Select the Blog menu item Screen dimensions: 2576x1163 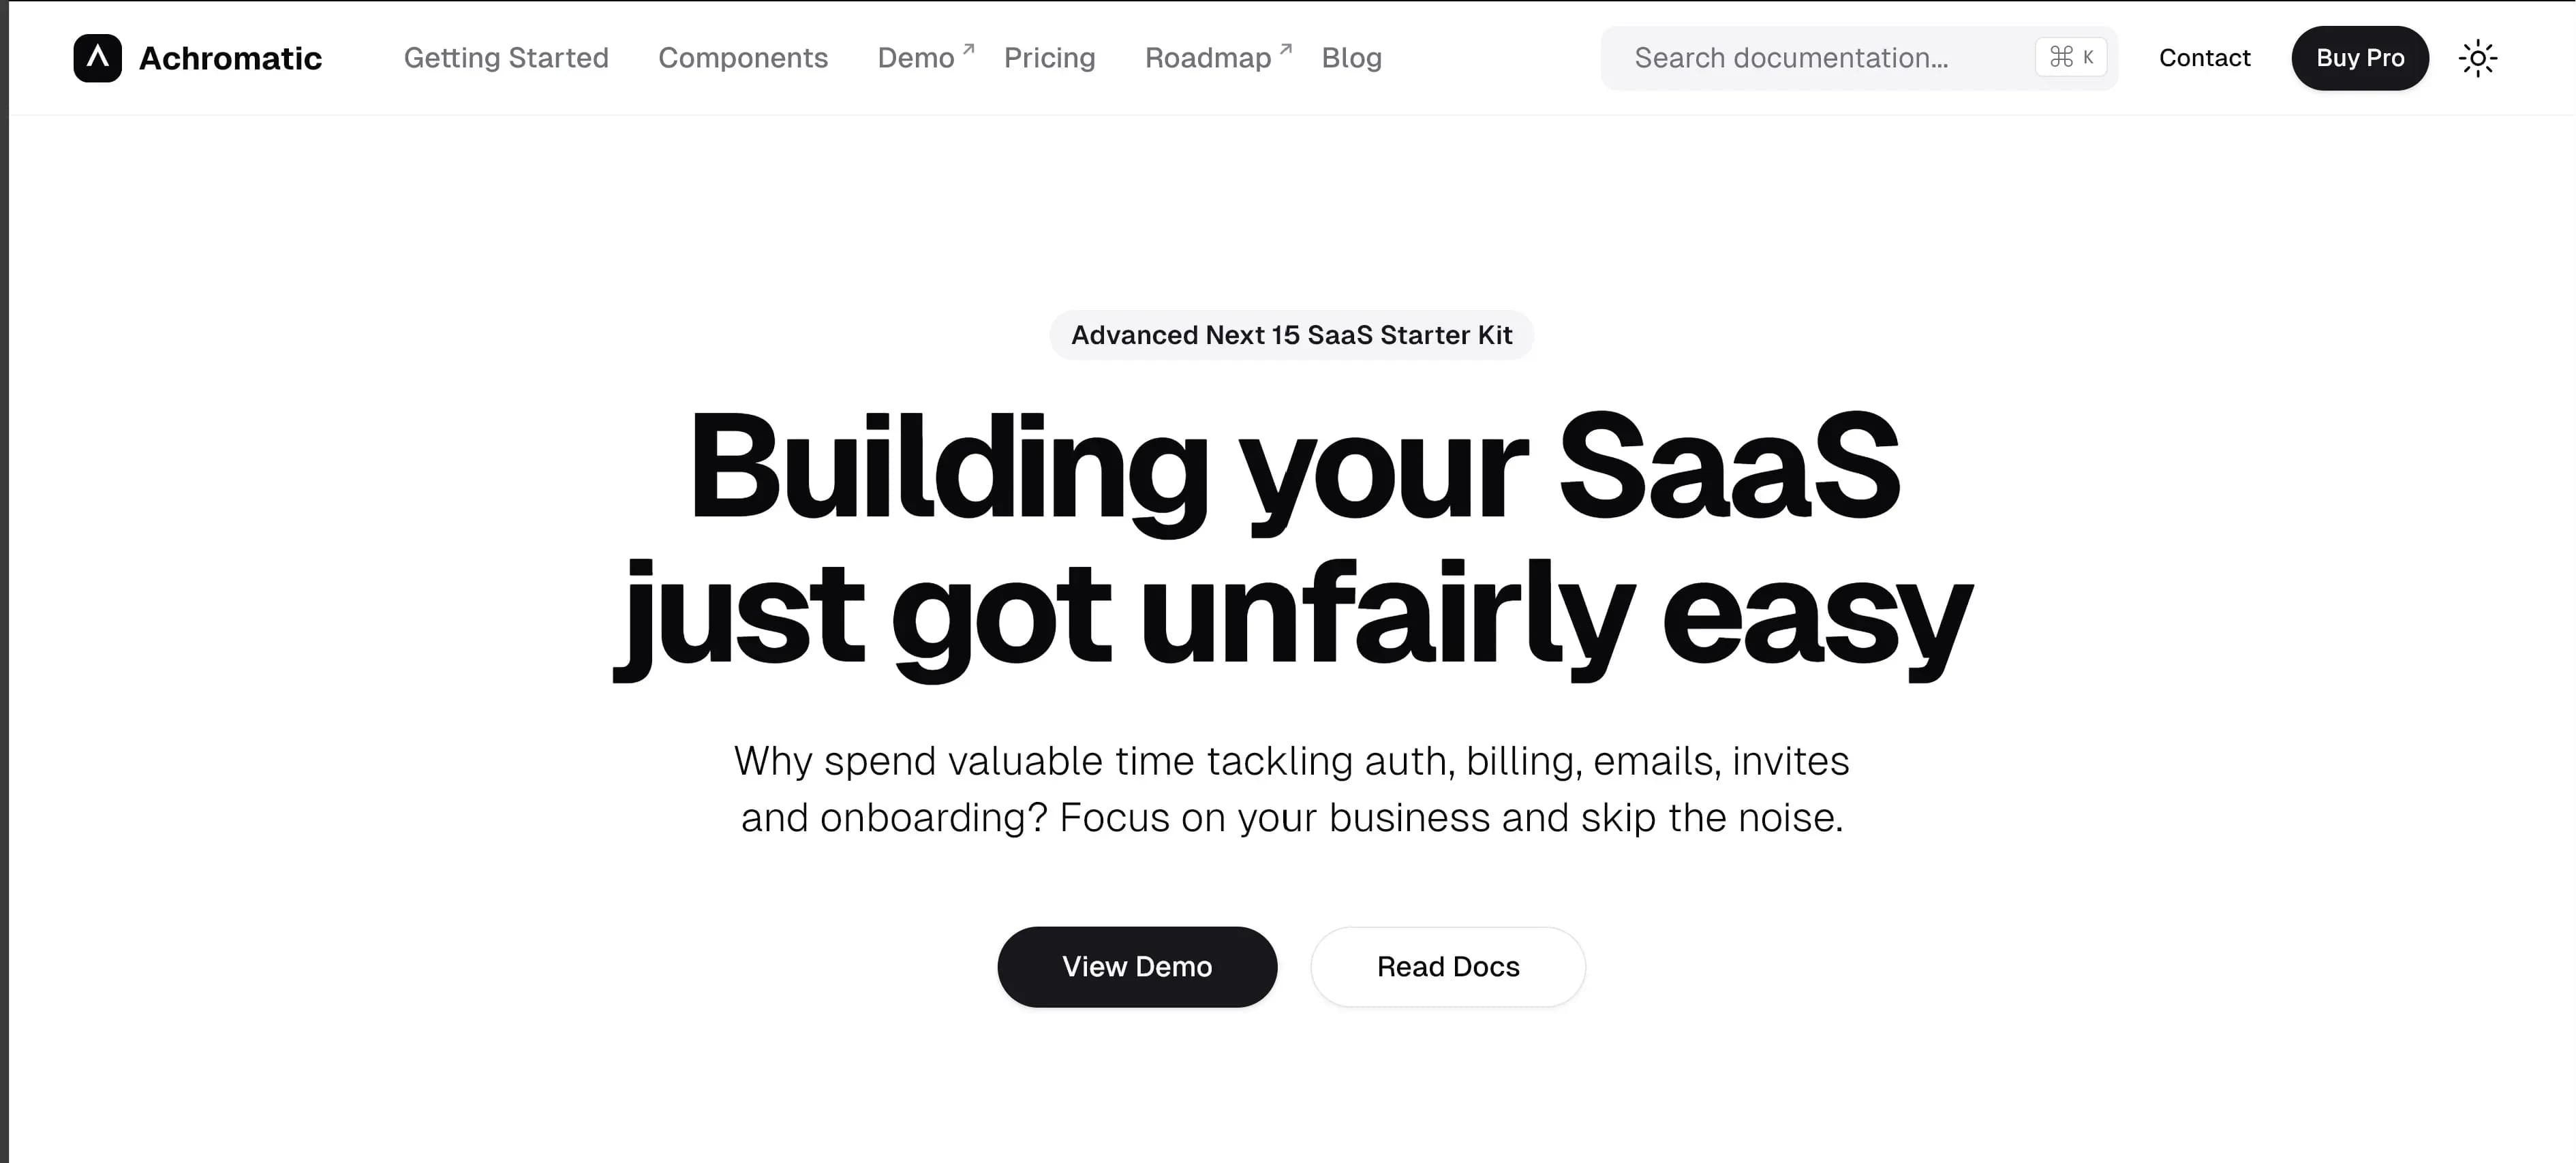[1351, 57]
